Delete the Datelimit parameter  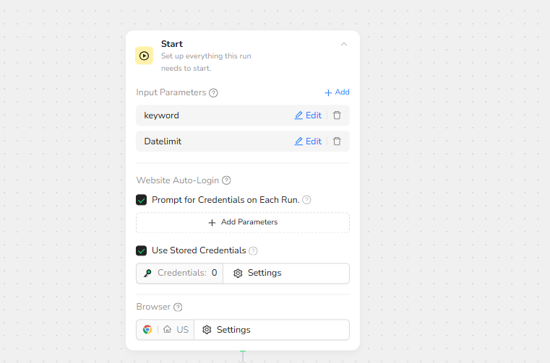(x=337, y=141)
